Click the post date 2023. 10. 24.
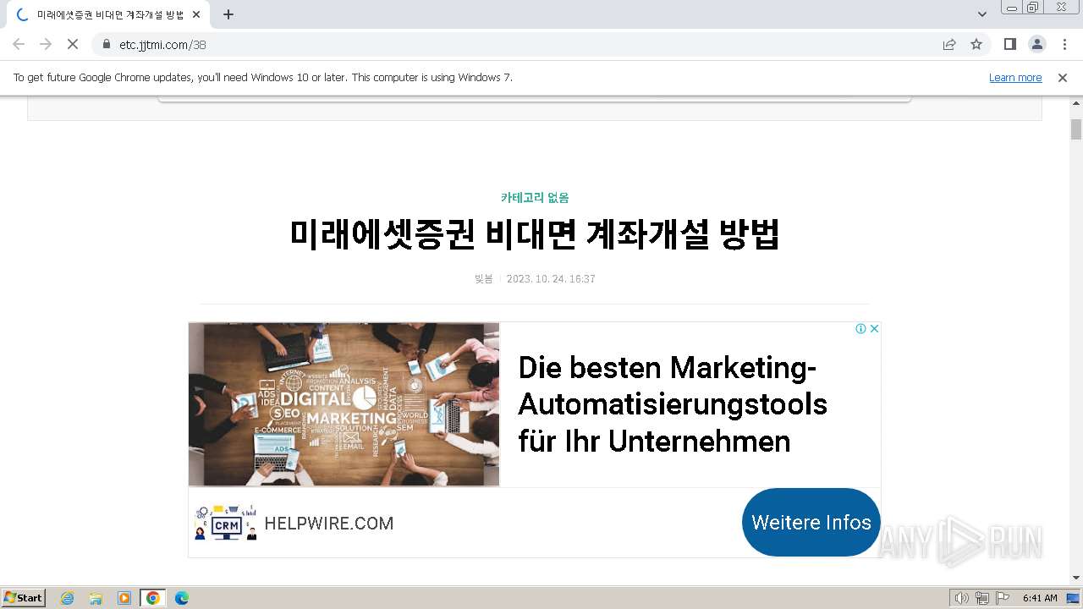 [551, 278]
